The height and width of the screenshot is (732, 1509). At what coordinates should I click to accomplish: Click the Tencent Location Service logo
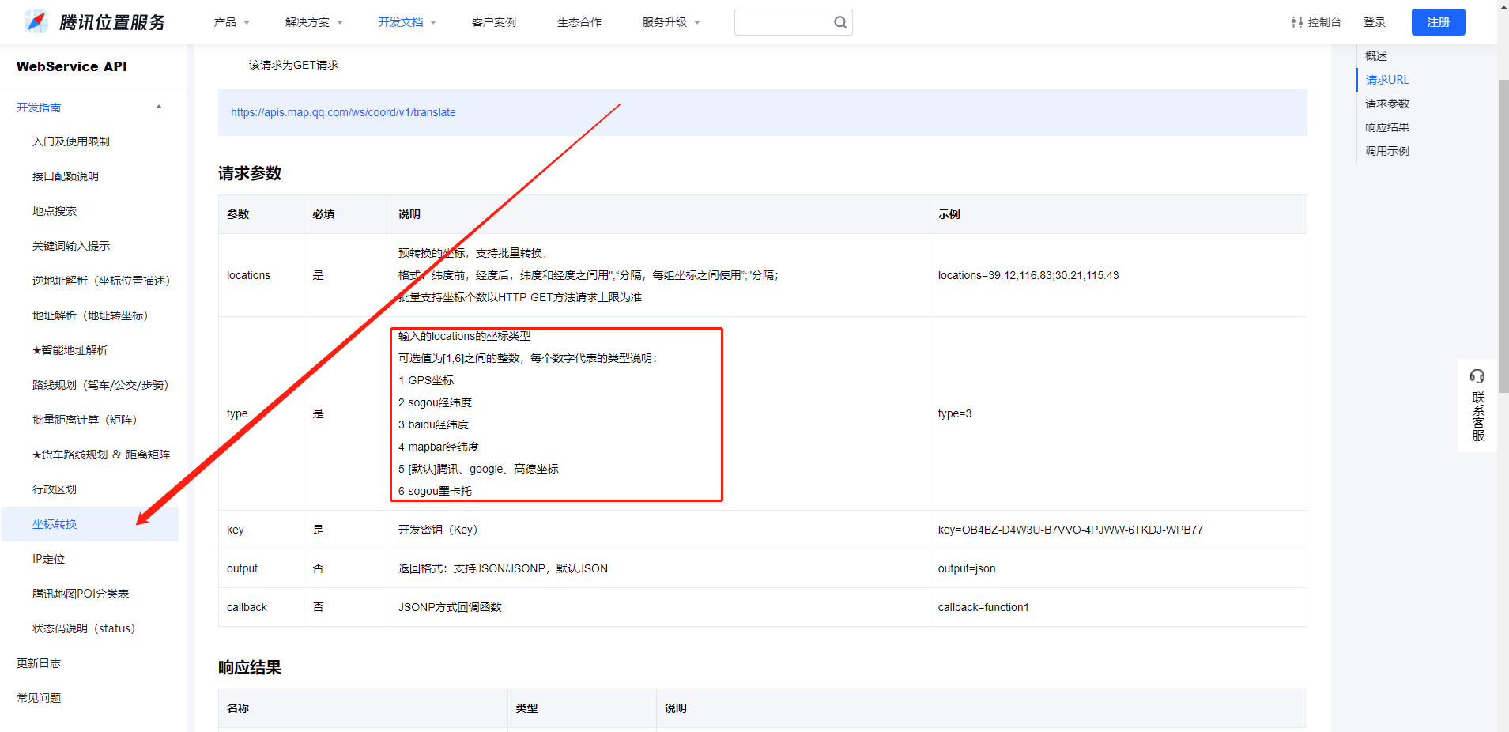[x=95, y=22]
